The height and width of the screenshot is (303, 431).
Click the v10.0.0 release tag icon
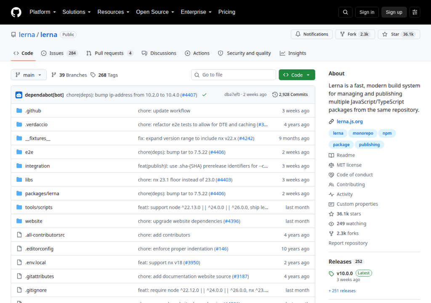click(331, 274)
